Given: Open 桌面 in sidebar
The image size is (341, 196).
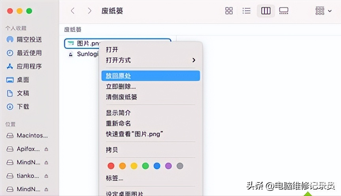Looking at the screenshot, I should pyautogui.click(x=18, y=80).
